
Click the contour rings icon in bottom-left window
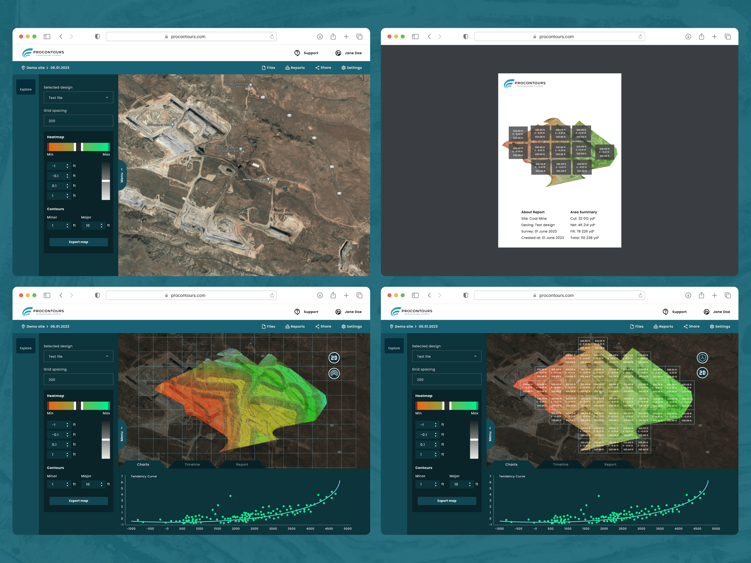coord(334,374)
